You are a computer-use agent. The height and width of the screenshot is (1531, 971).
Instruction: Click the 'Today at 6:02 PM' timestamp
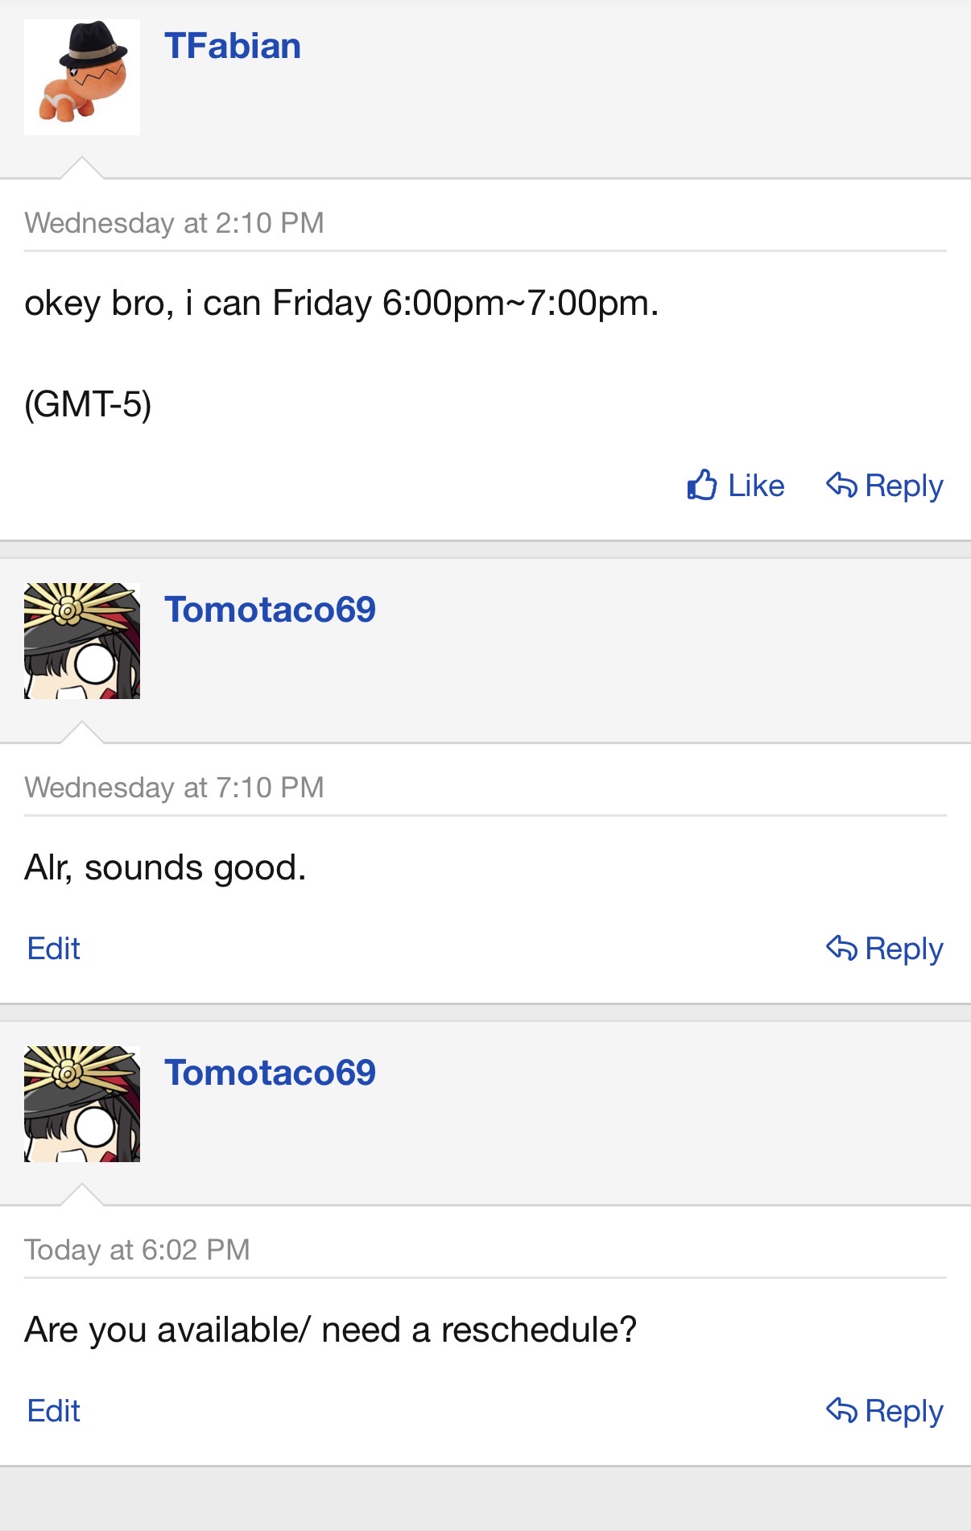137,1250
